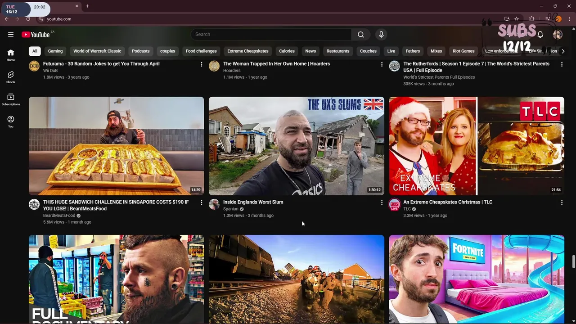Viewport: 576px width, 324px height.
Task: Click the Extreme Cheapskates TLC thumbnail
Action: 477,146
